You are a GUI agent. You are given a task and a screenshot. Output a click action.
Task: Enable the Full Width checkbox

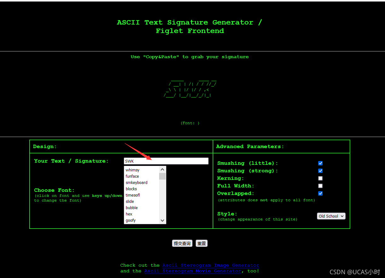tap(320, 186)
